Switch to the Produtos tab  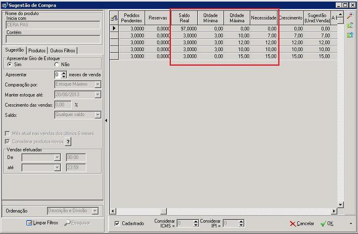pos(37,51)
